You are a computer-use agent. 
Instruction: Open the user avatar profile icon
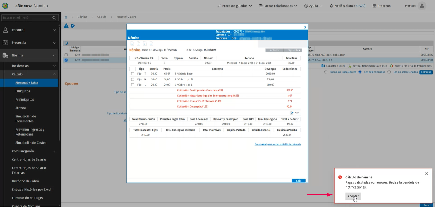click(422, 6)
